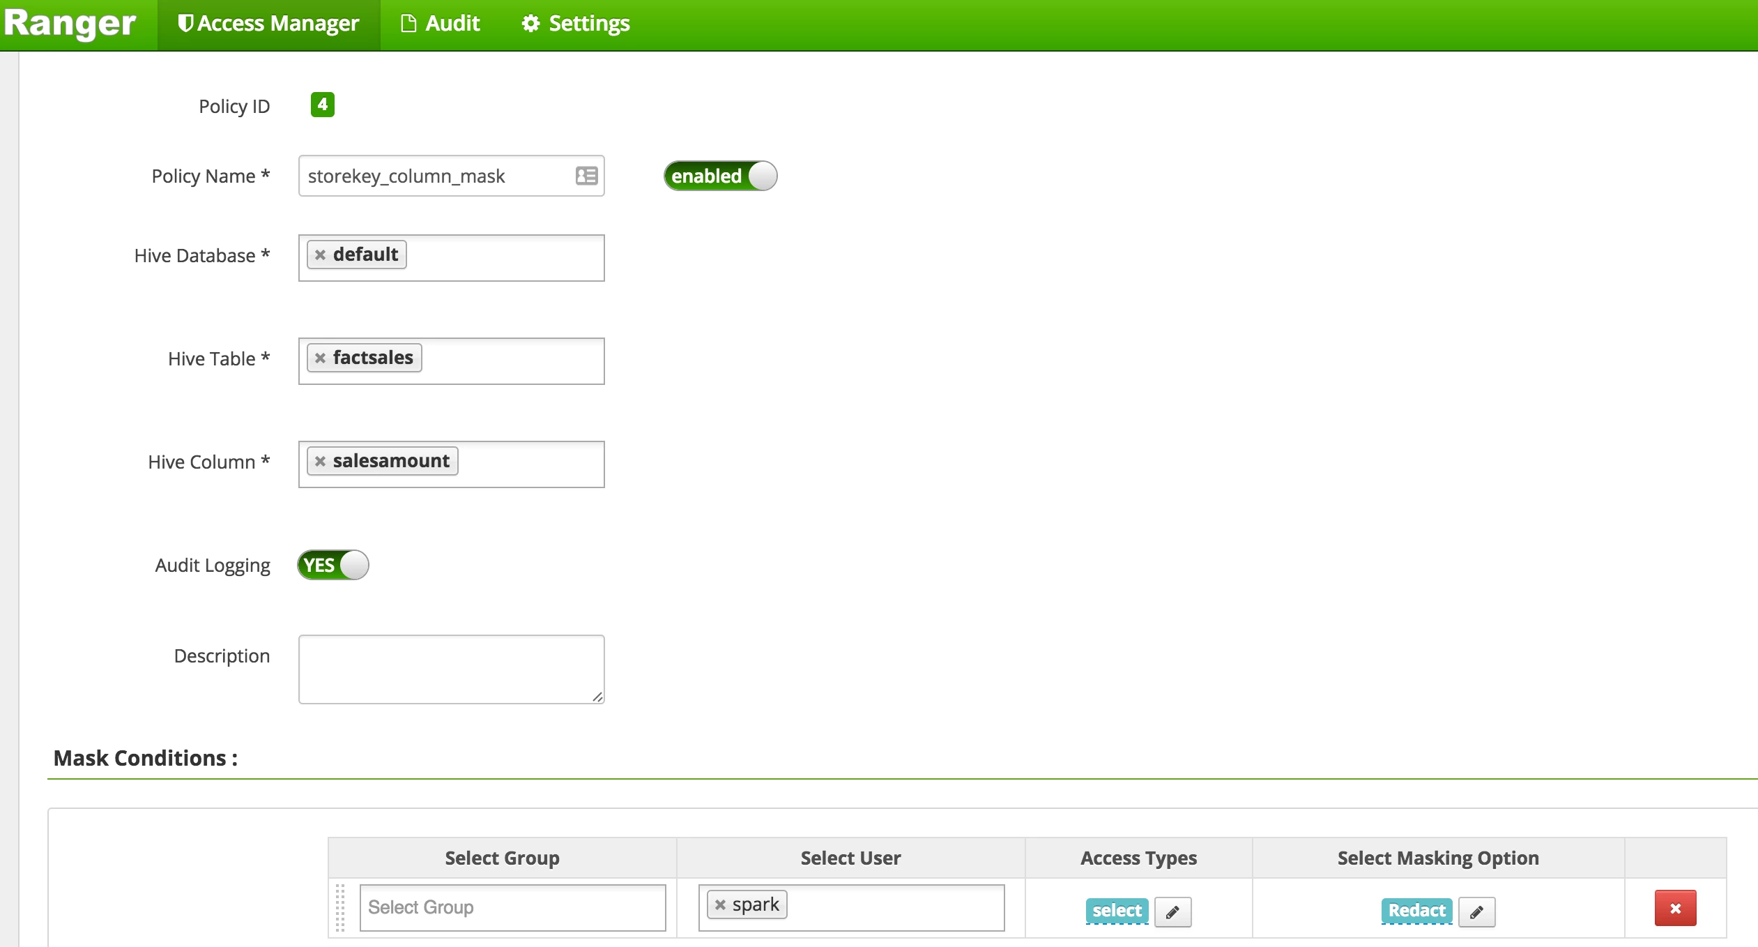Open the Select User box containing spark
This screenshot has height=947, width=1758.
851,907
